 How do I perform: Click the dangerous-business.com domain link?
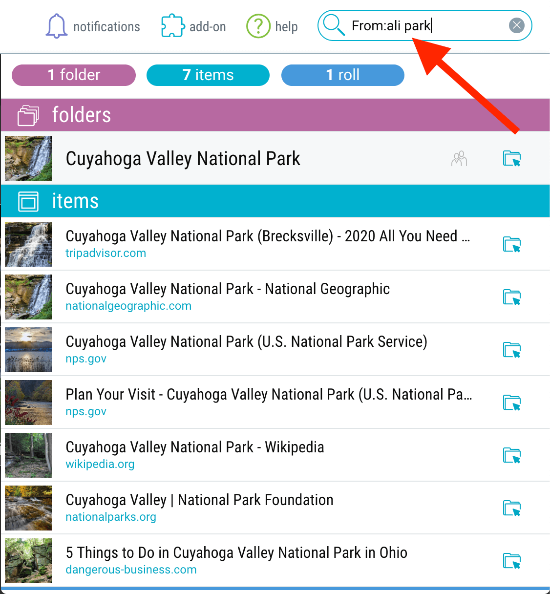click(x=131, y=570)
